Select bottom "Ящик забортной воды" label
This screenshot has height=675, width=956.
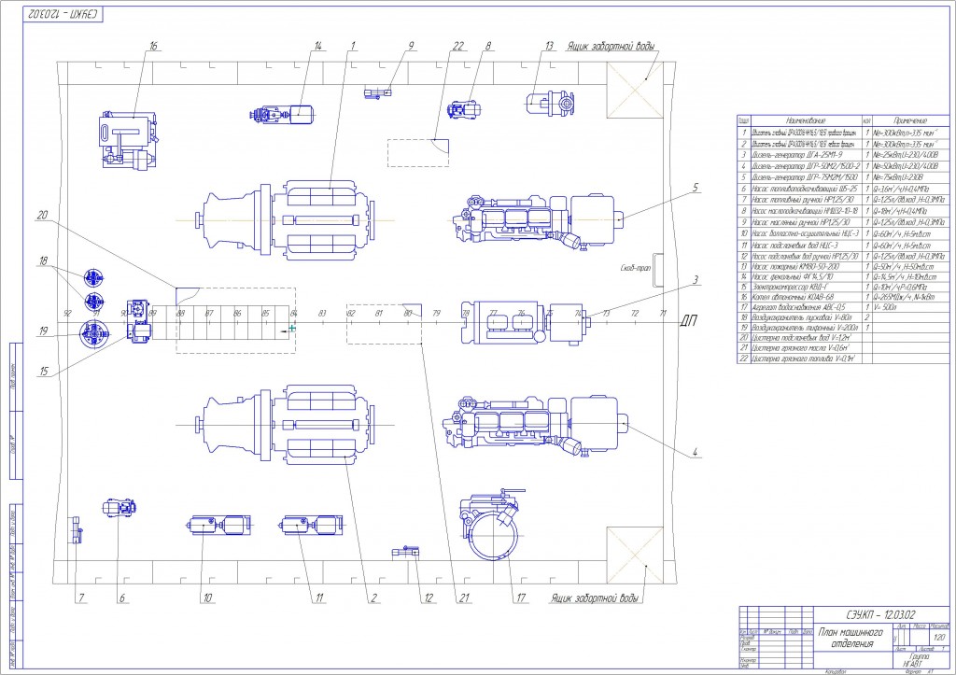pyautogui.click(x=595, y=598)
